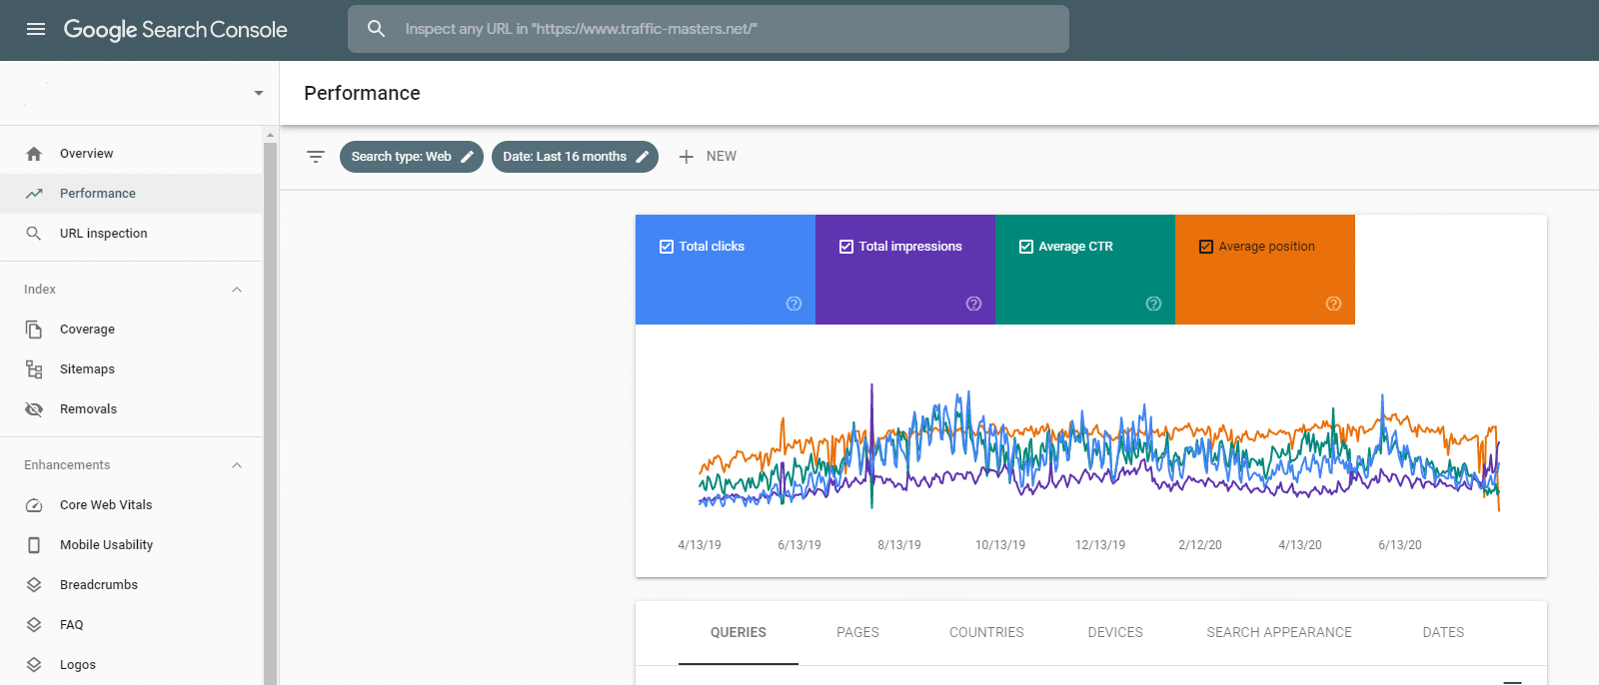Uncheck the Total clicks checkbox
The image size is (1599, 685).
point(667,247)
